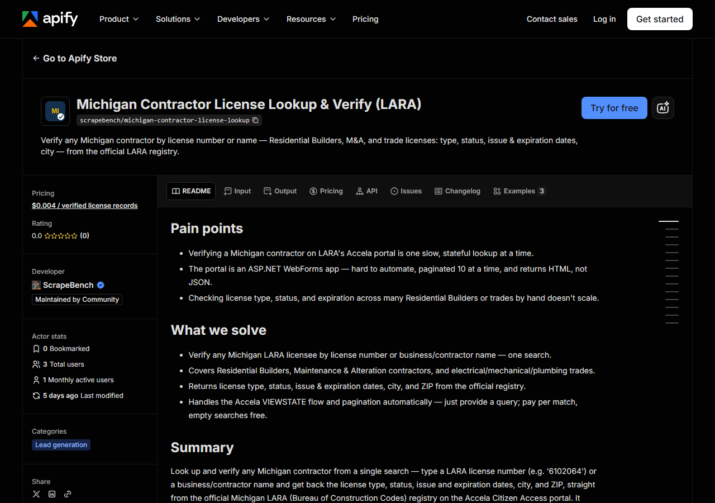The image size is (715, 503).
Task: Click the first table-of-contents marker
Action: [x=669, y=221]
